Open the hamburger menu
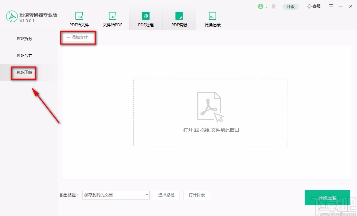Image resolution: width=357 pixels, height=216 pixels. pyautogui.click(x=331, y=6)
